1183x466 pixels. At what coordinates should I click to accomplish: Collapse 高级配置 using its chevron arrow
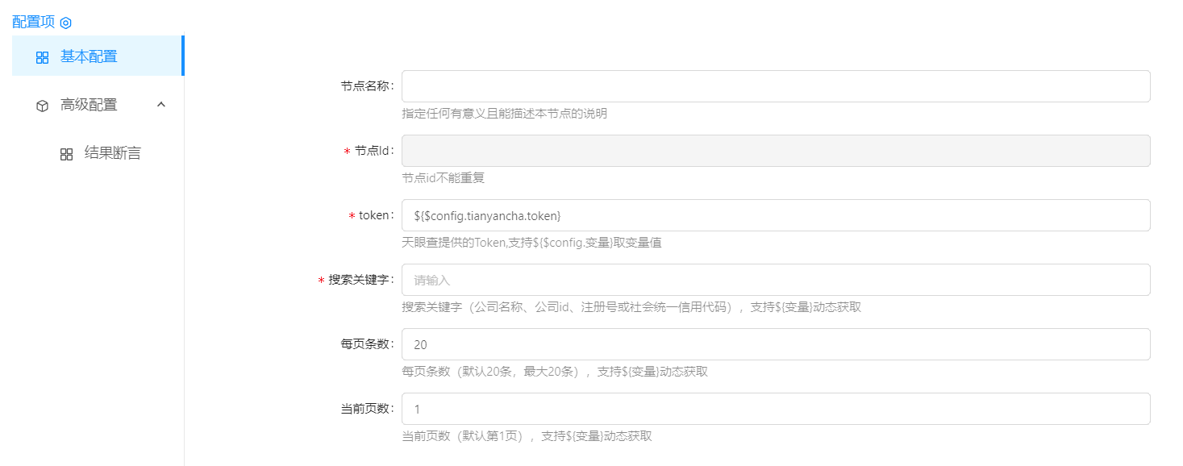160,105
